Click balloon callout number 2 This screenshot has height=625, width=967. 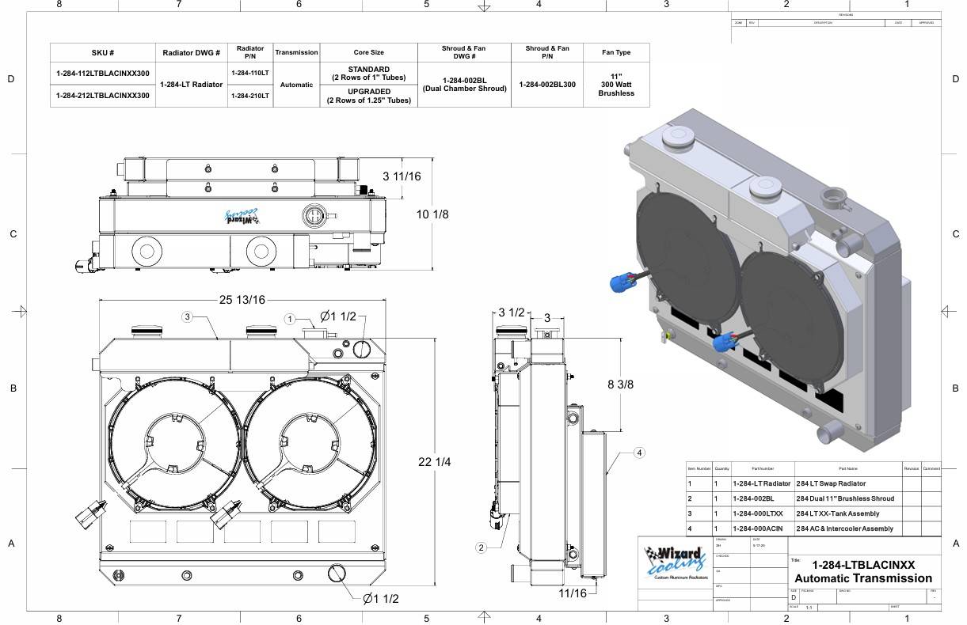tap(482, 547)
